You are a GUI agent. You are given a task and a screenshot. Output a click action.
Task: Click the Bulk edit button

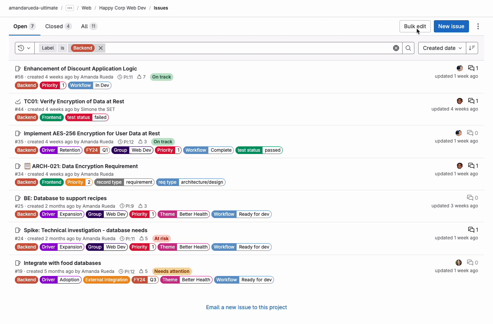(415, 26)
